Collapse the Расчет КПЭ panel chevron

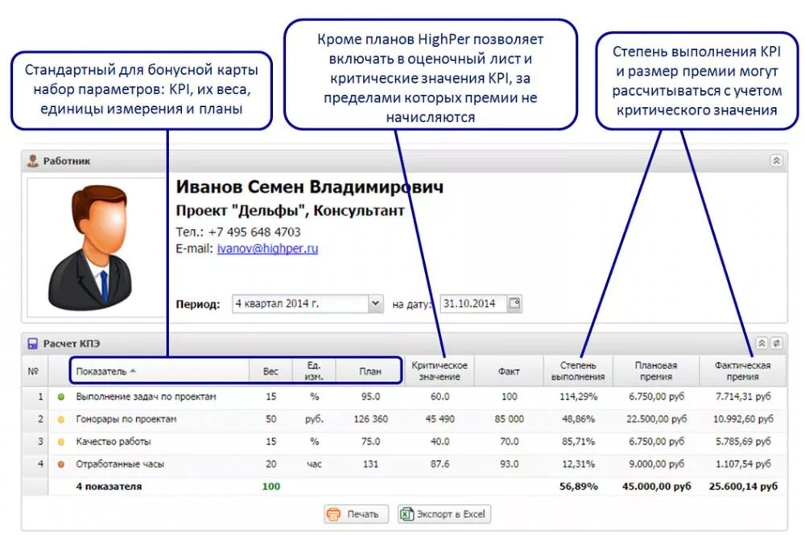(762, 344)
